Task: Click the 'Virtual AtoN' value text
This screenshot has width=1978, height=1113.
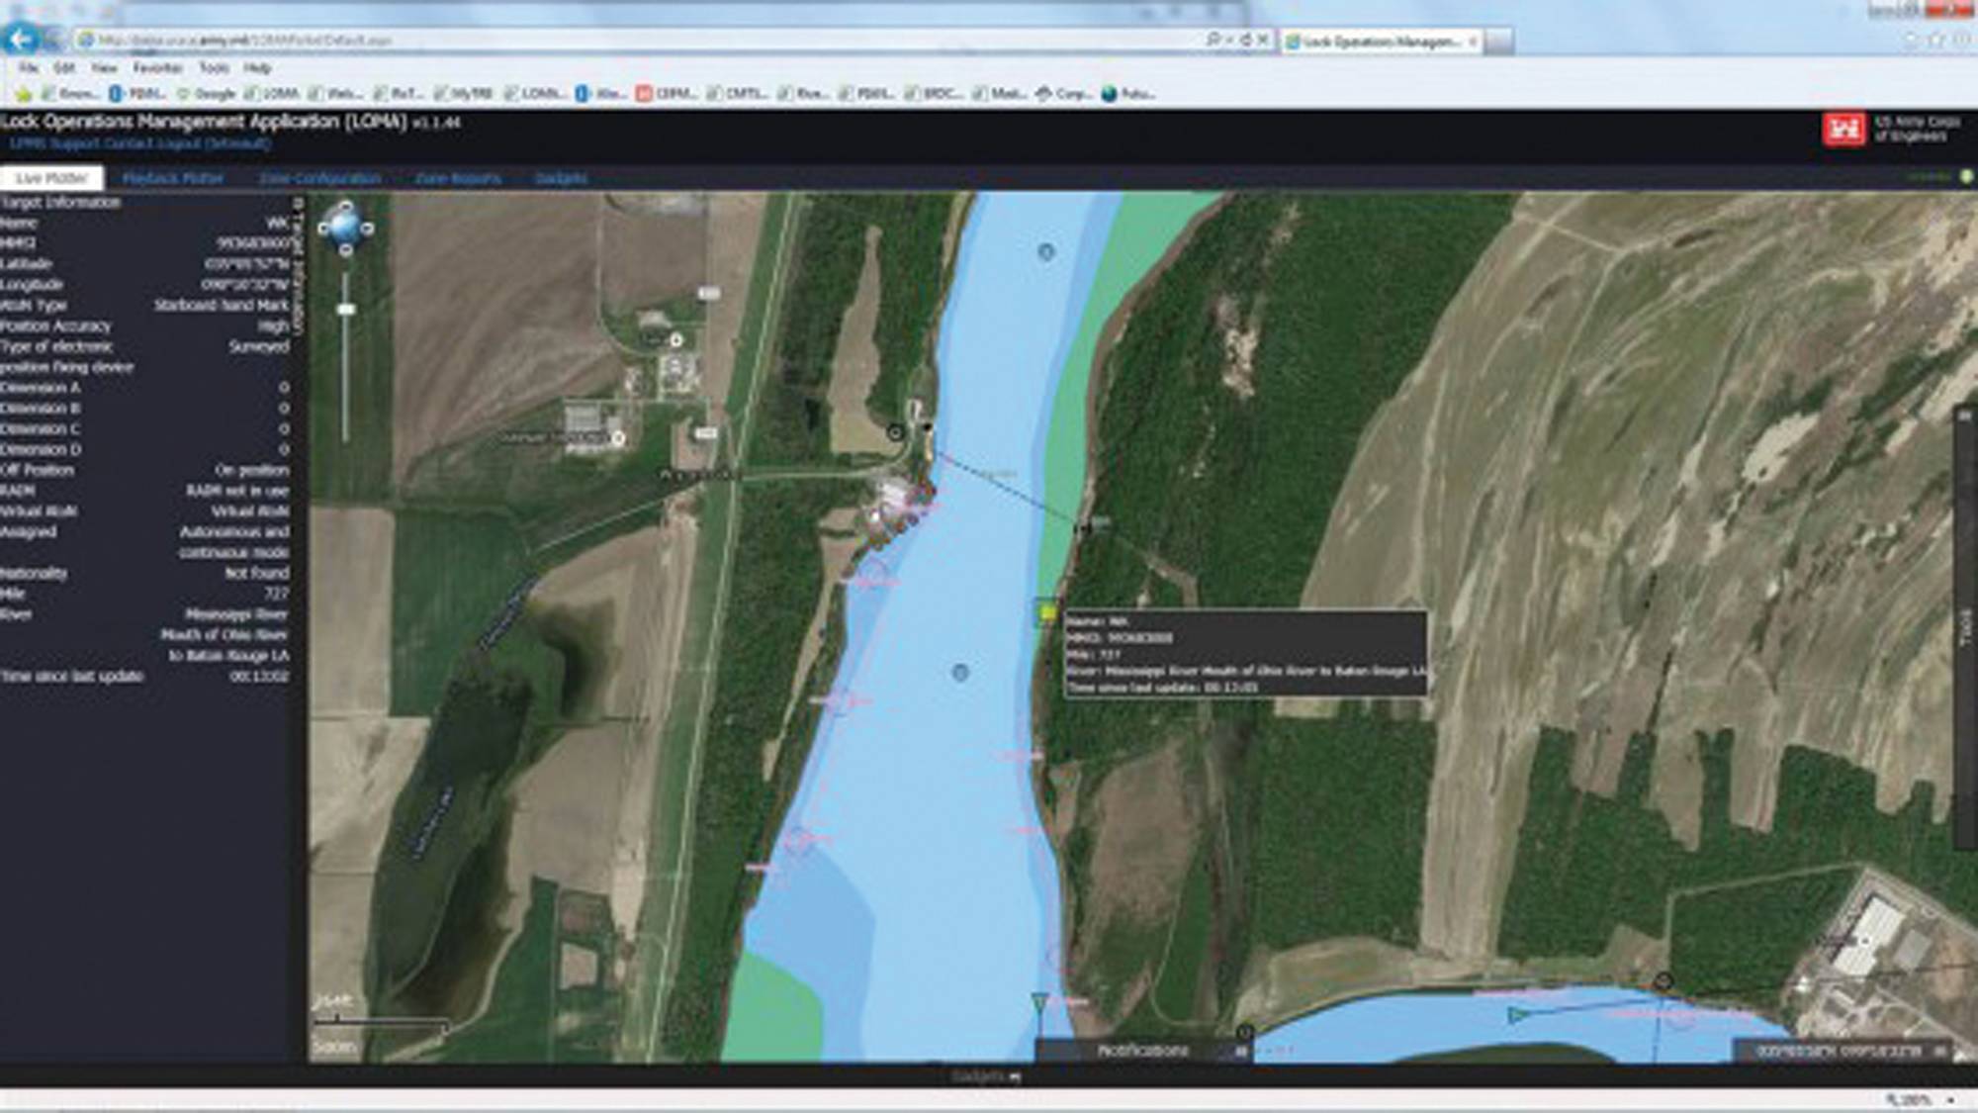Action: pos(250,511)
